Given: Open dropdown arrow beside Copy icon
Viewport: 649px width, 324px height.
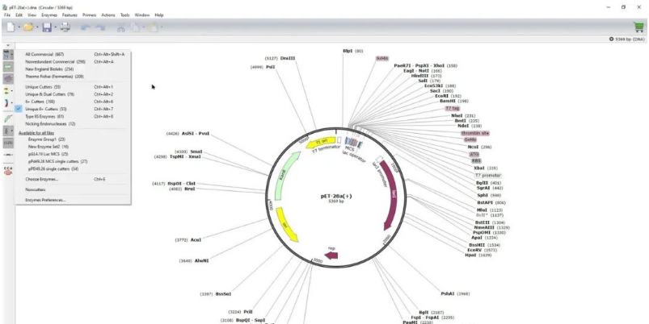Looking at the screenshot, I should tap(144, 28).
